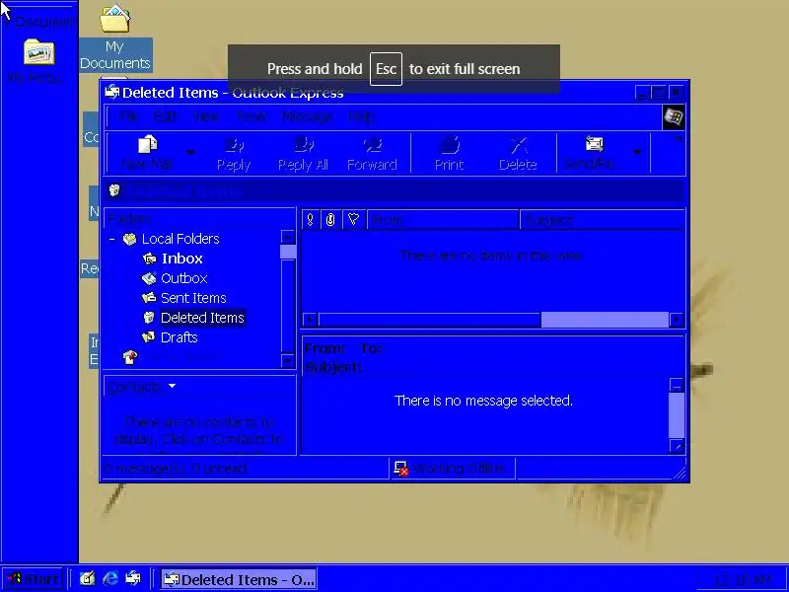The height and width of the screenshot is (592, 789).
Task: Click the taskbar clock
Action: point(743,580)
